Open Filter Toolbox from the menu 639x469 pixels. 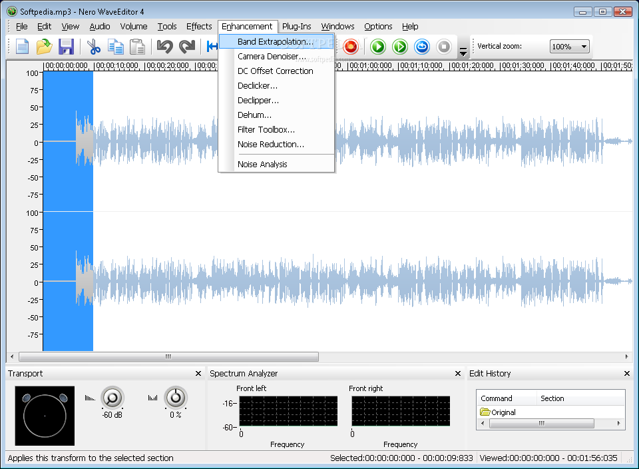pos(276,130)
